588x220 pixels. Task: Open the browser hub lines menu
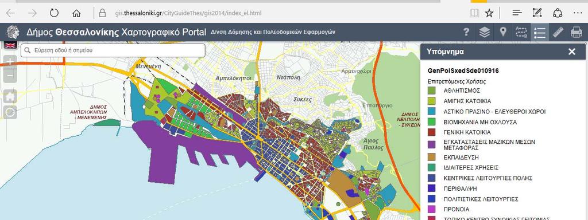pyautogui.click(x=517, y=13)
